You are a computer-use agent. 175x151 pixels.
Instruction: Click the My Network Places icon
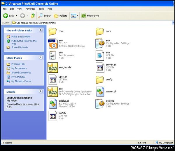tap(8, 81)
